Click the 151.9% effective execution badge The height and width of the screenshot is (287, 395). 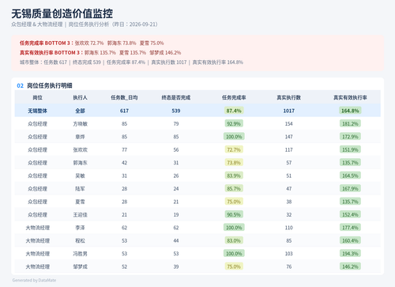[x=350, y=149]
